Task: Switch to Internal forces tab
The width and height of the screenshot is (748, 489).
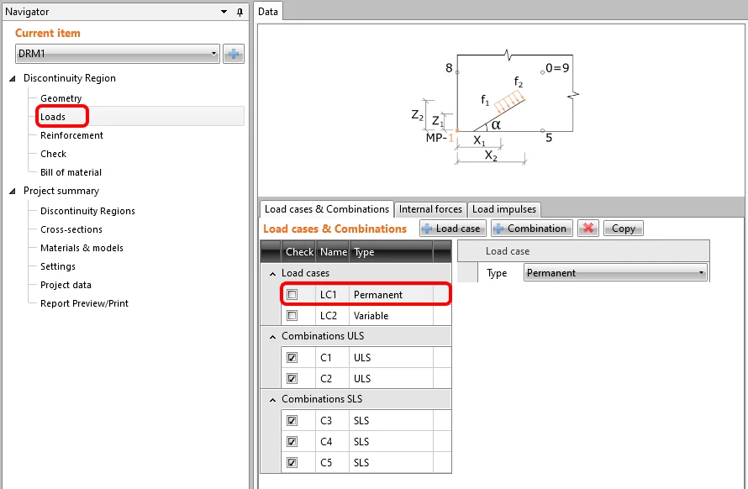Action: [430, 209]
